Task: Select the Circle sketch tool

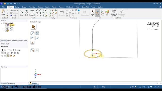Action: point(26,13)
